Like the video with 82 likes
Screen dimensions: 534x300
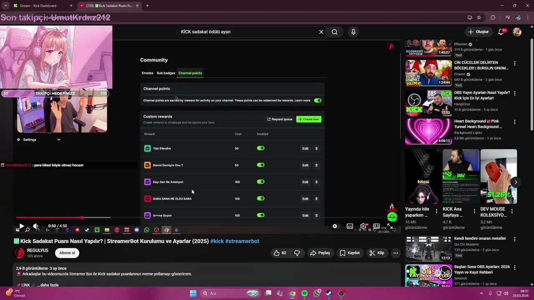[x=280, y=253]
